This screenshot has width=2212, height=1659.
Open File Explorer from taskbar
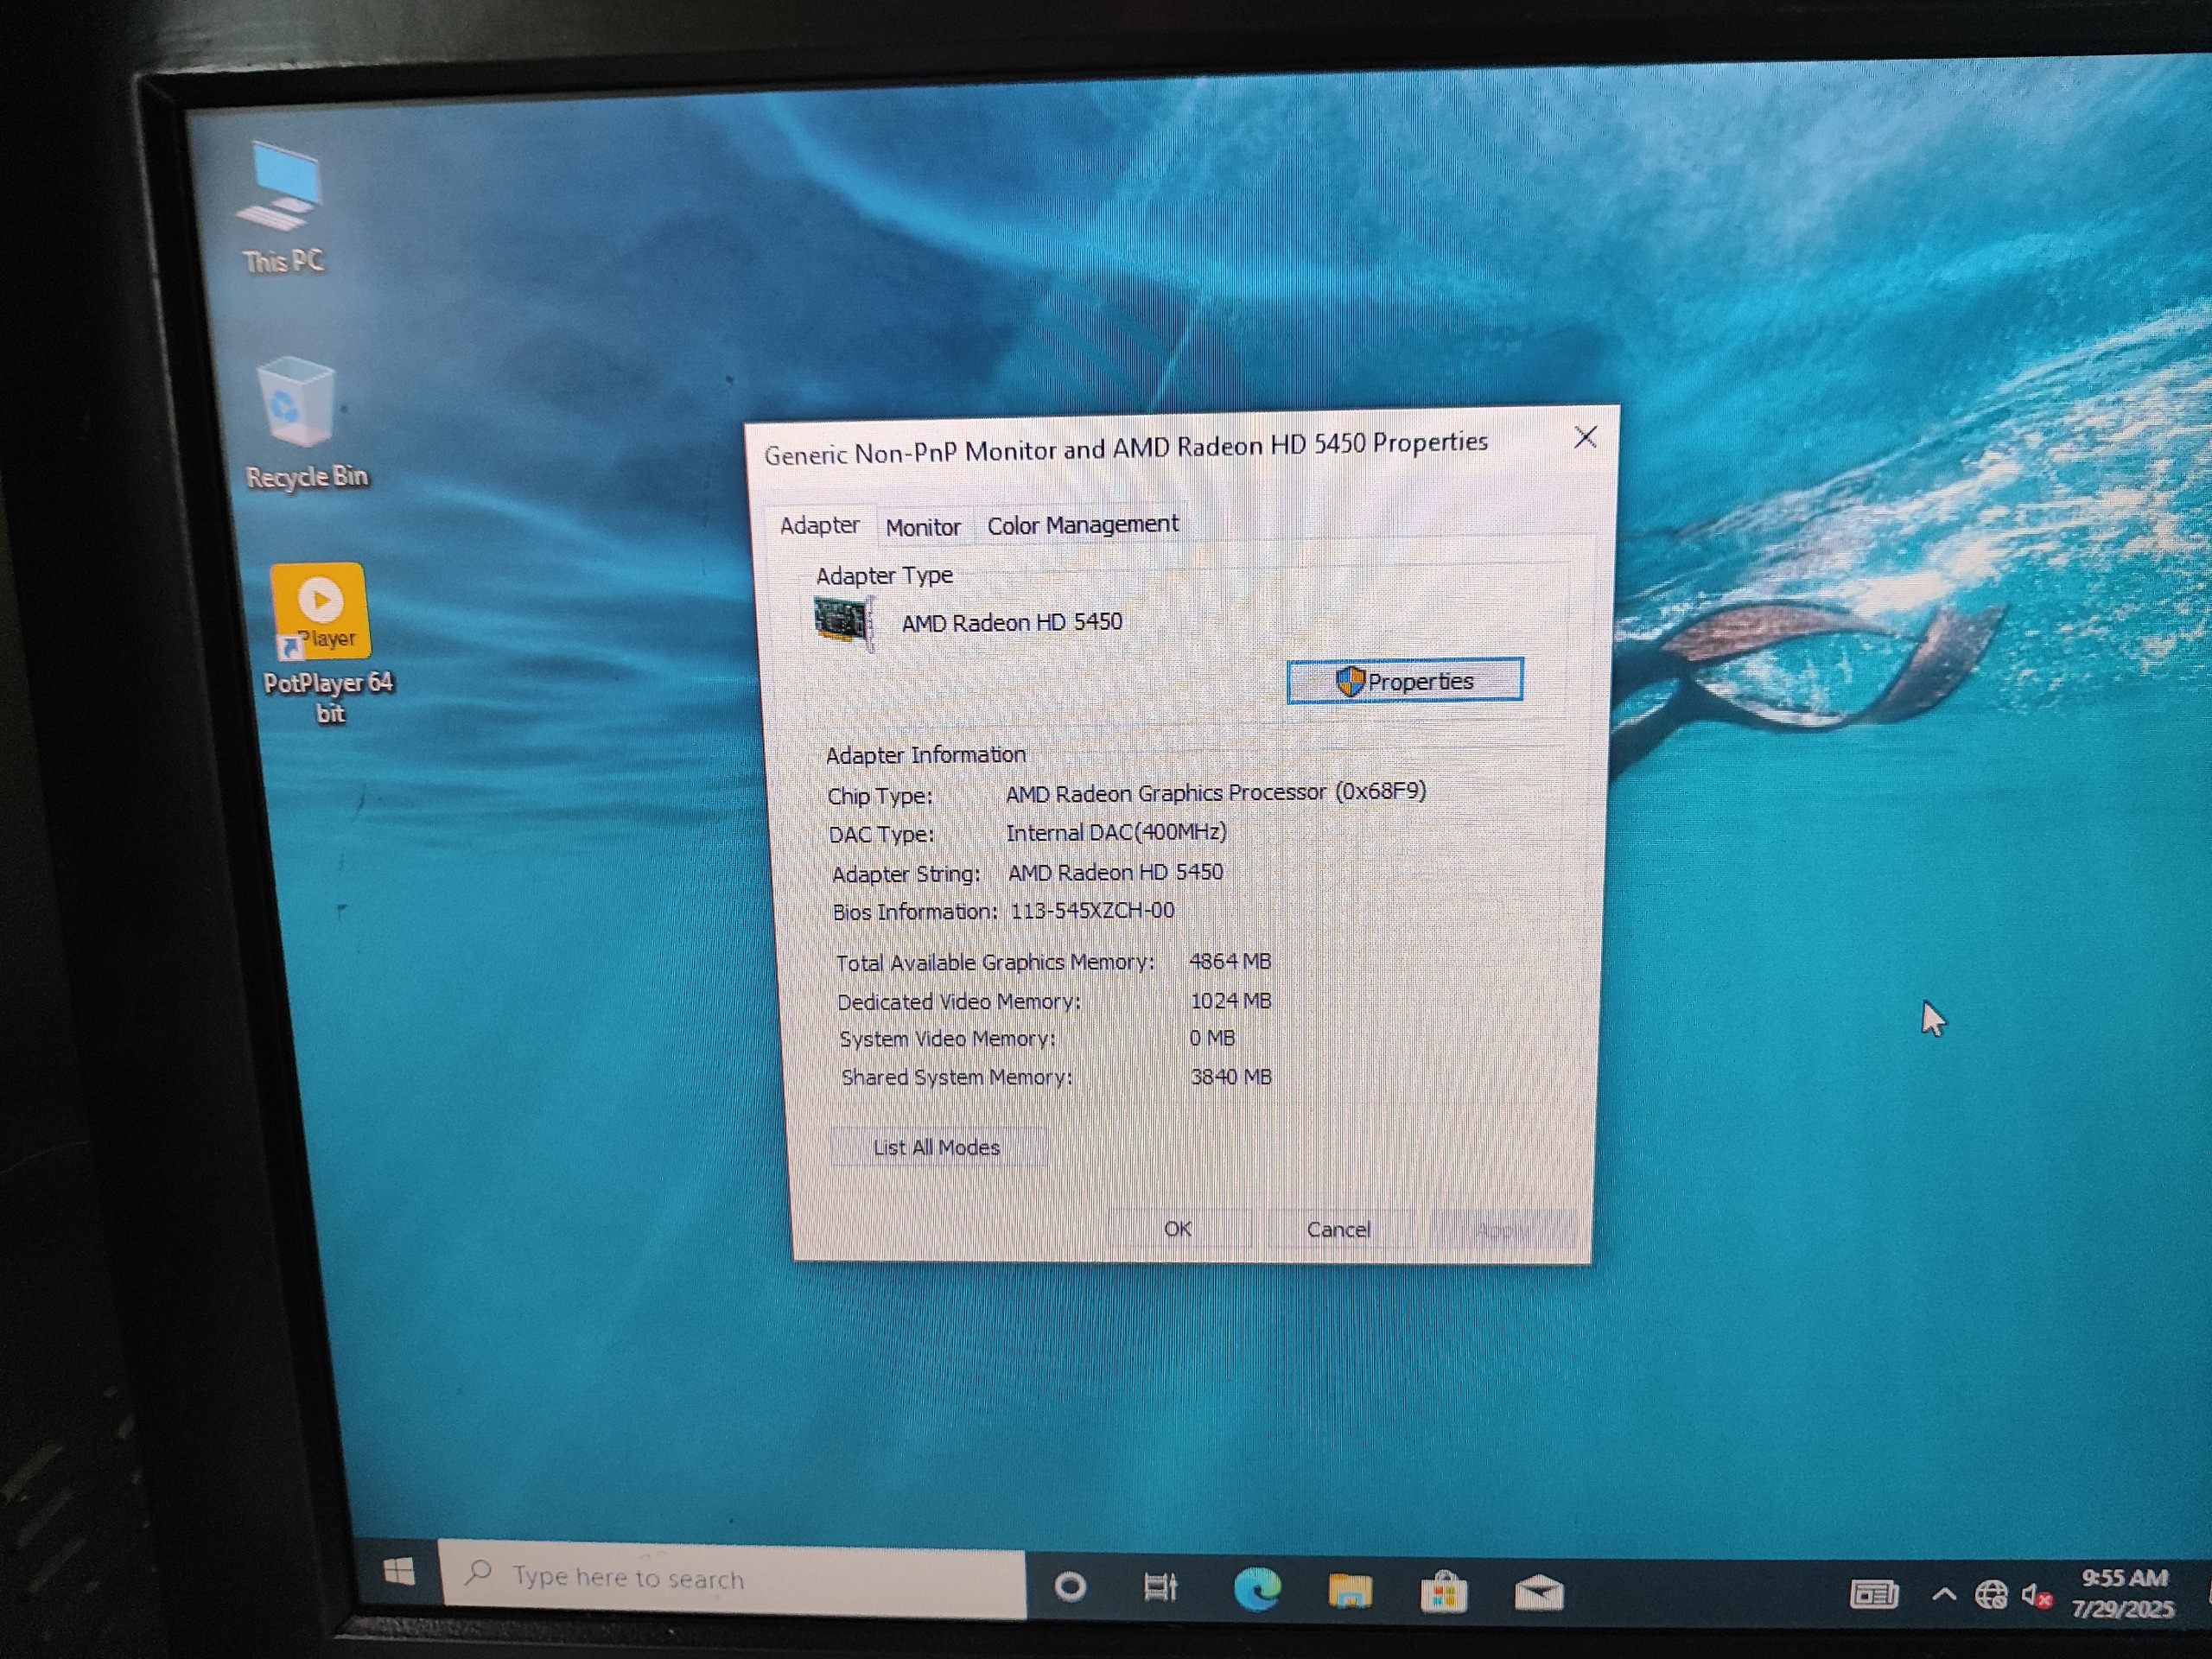coord(1349,1590)
